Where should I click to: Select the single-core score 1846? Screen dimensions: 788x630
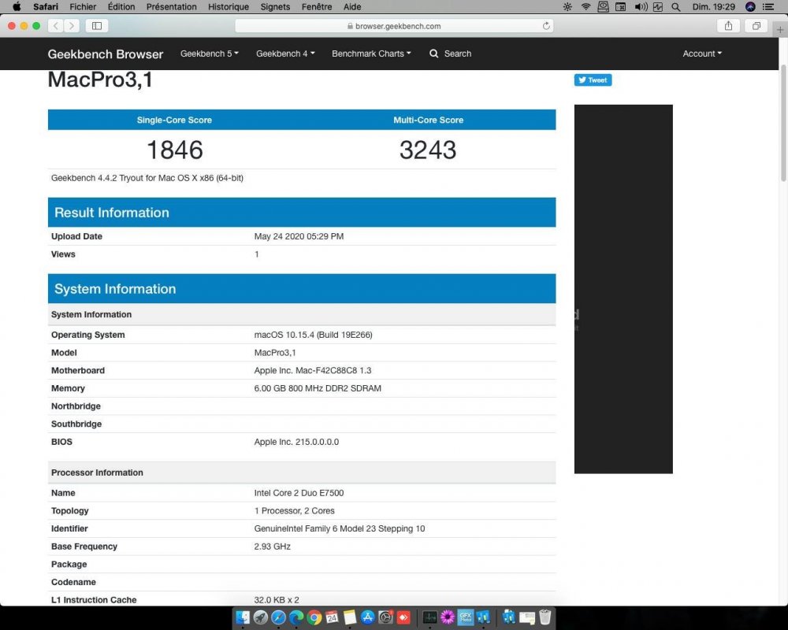(174, 150)
